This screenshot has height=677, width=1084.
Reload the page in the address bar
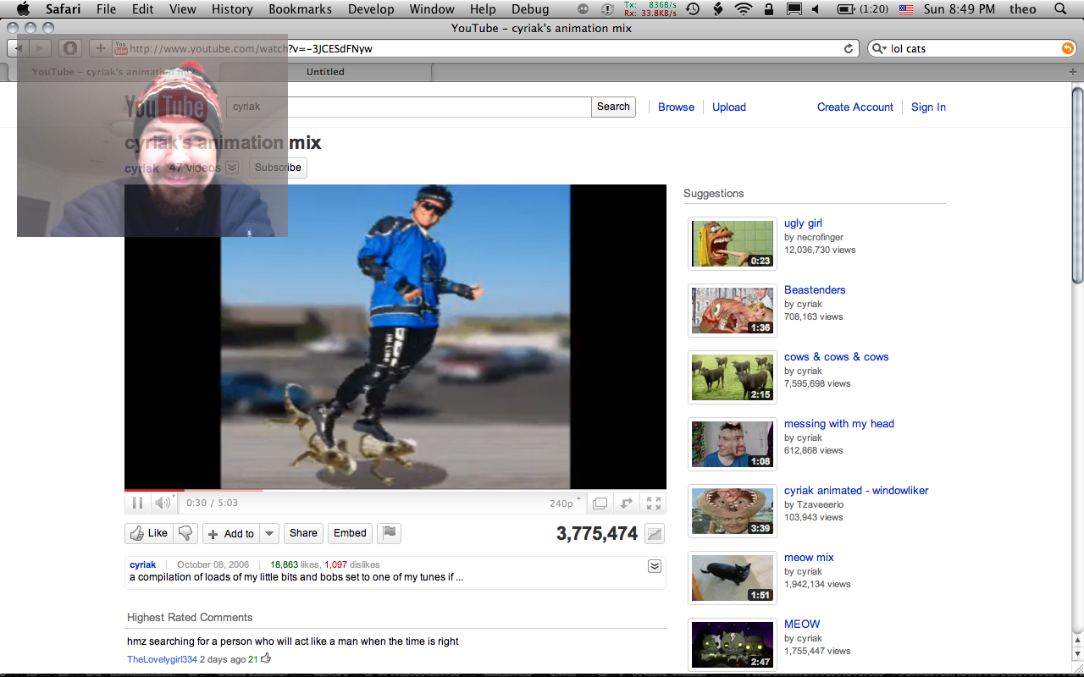tap(849, 48)
